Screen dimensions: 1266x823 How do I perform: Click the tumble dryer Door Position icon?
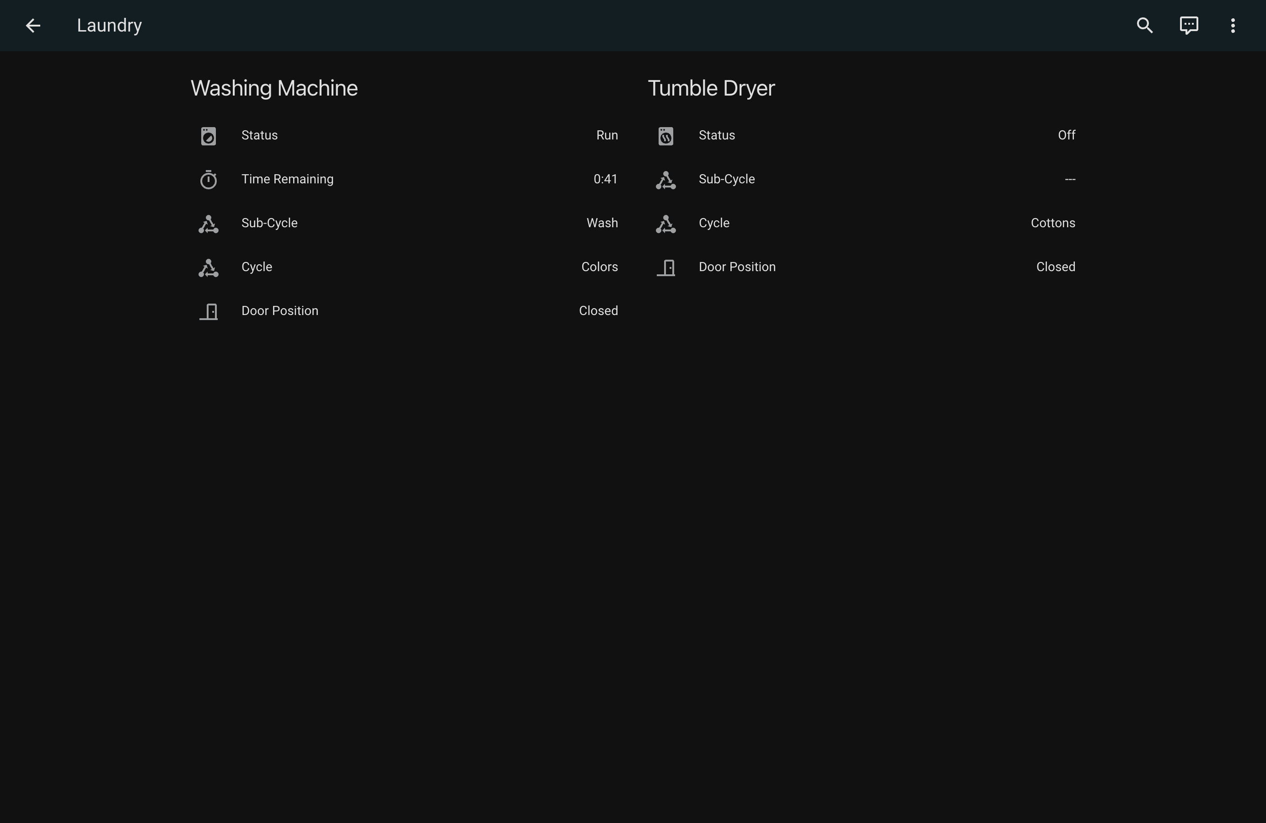pos(665,267)
